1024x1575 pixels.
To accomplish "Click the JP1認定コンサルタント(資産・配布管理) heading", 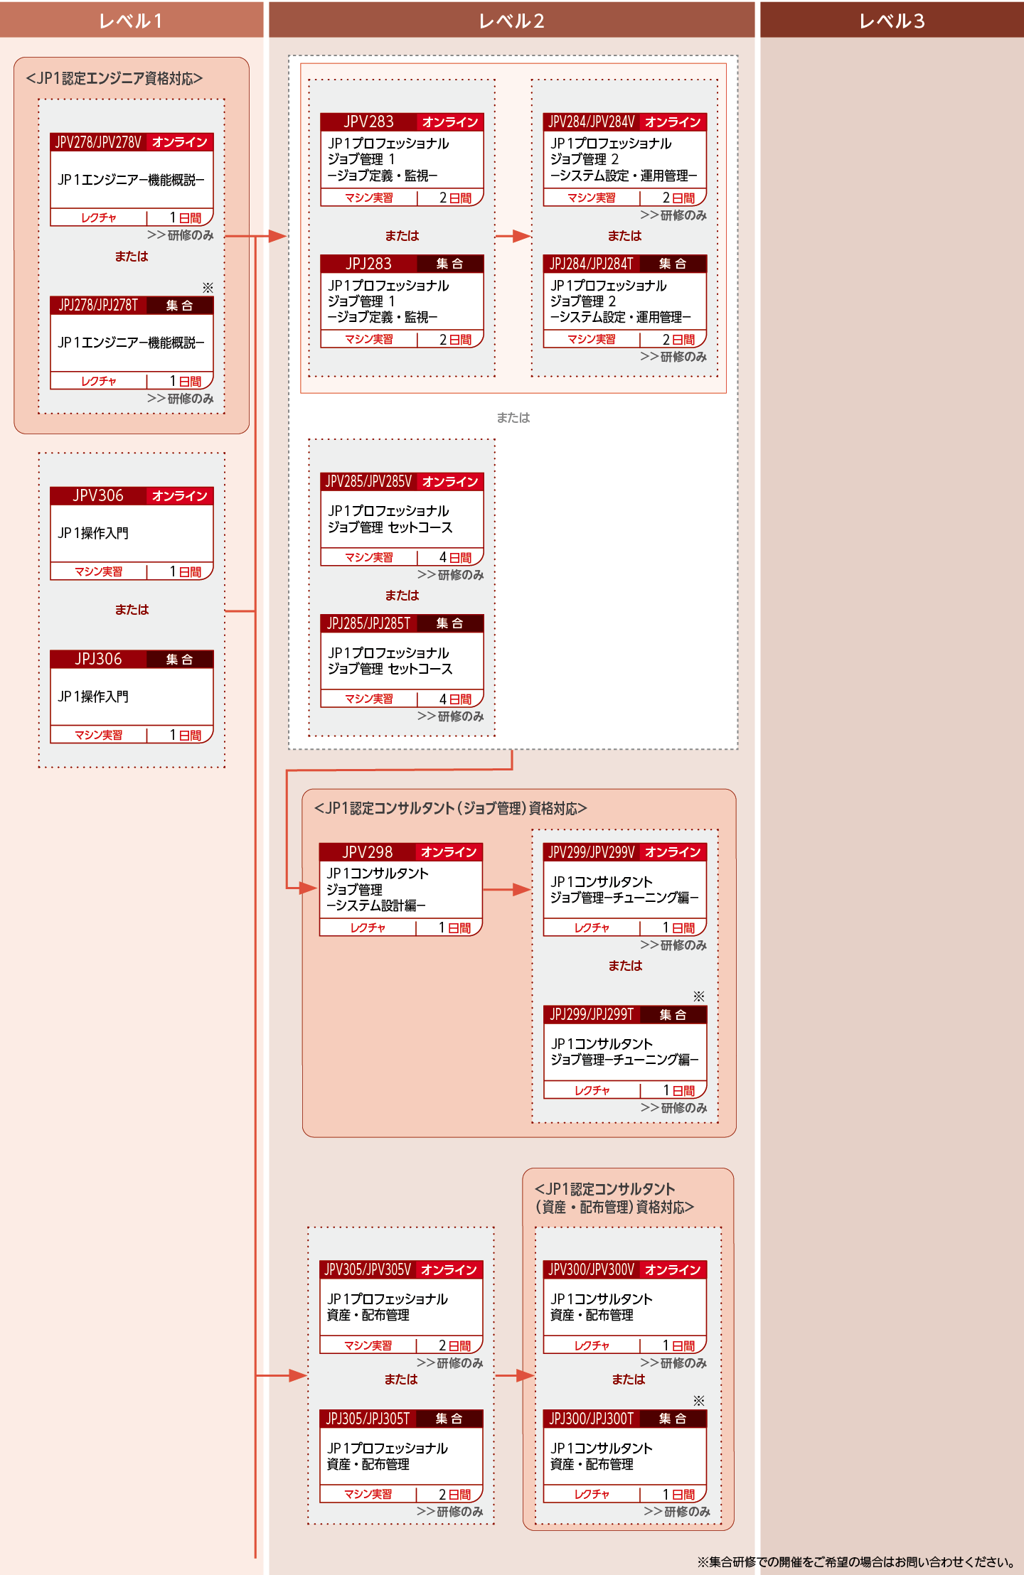I will (x=614, y=1198).
